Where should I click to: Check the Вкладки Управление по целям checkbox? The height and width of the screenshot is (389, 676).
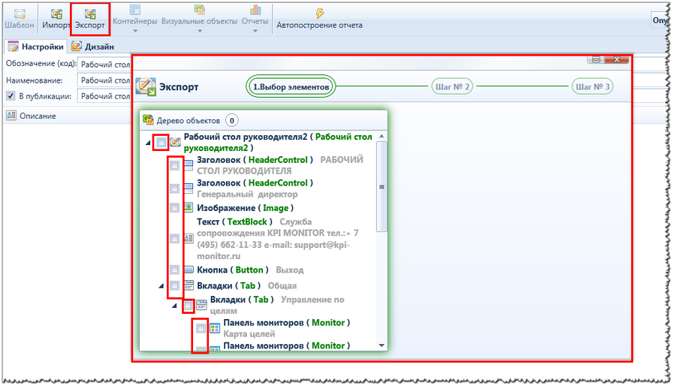click(x=188, y=306)
